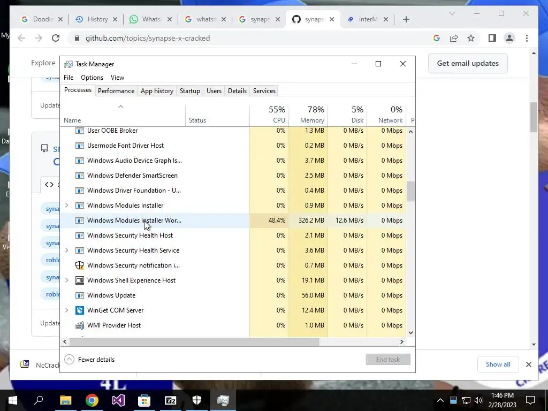Click the github.com address bar
Viewport: 548px width, 411px height.
point(148,38)
